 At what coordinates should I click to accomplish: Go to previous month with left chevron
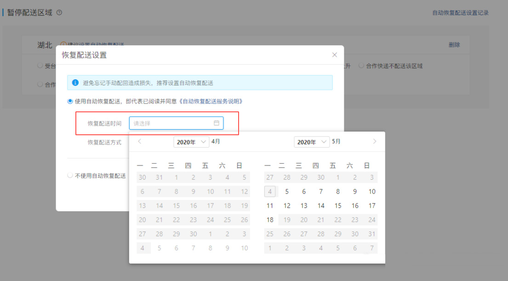(139, 142)
